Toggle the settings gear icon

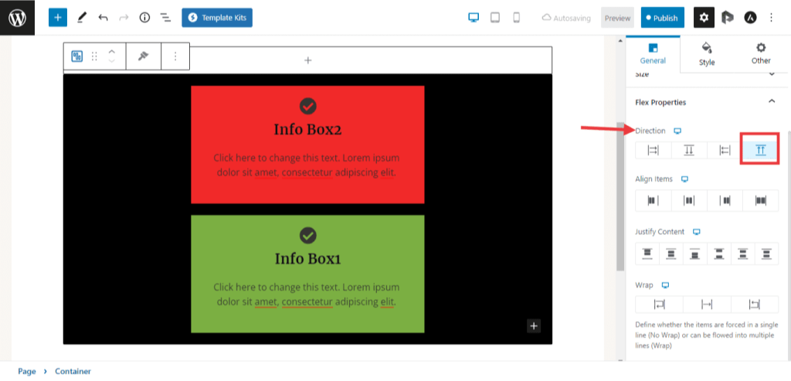pos(704,17)
